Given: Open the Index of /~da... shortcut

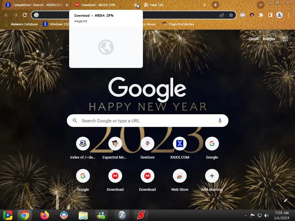Looking at the screenshot, I should (x=83, y=148).
